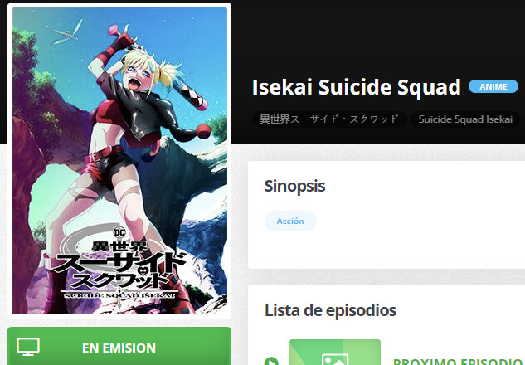Click the SUICIDE SQUAD ISEKAI subtitle on poster
The image size is (525, 365).
[x=119, y=295]
